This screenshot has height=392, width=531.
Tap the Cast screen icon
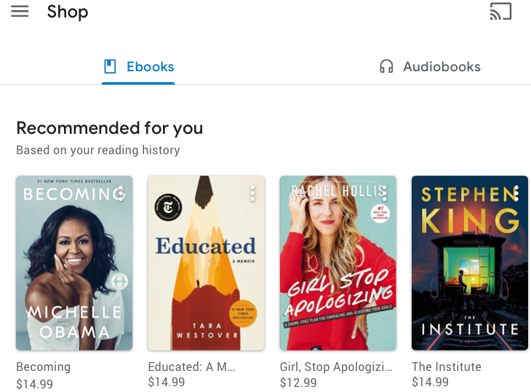point(500,12)
